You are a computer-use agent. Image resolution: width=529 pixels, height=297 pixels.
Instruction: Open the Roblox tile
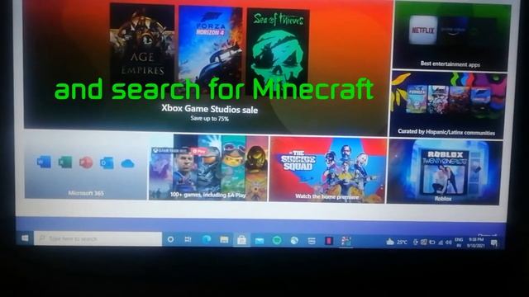(444, 172)
